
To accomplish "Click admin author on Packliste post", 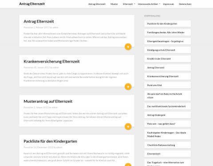I will [x=59, y=147].
